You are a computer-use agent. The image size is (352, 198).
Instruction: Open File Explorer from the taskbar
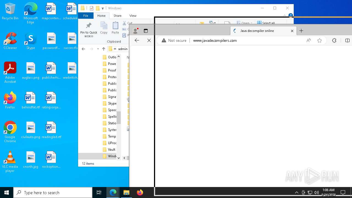[126, 193]
